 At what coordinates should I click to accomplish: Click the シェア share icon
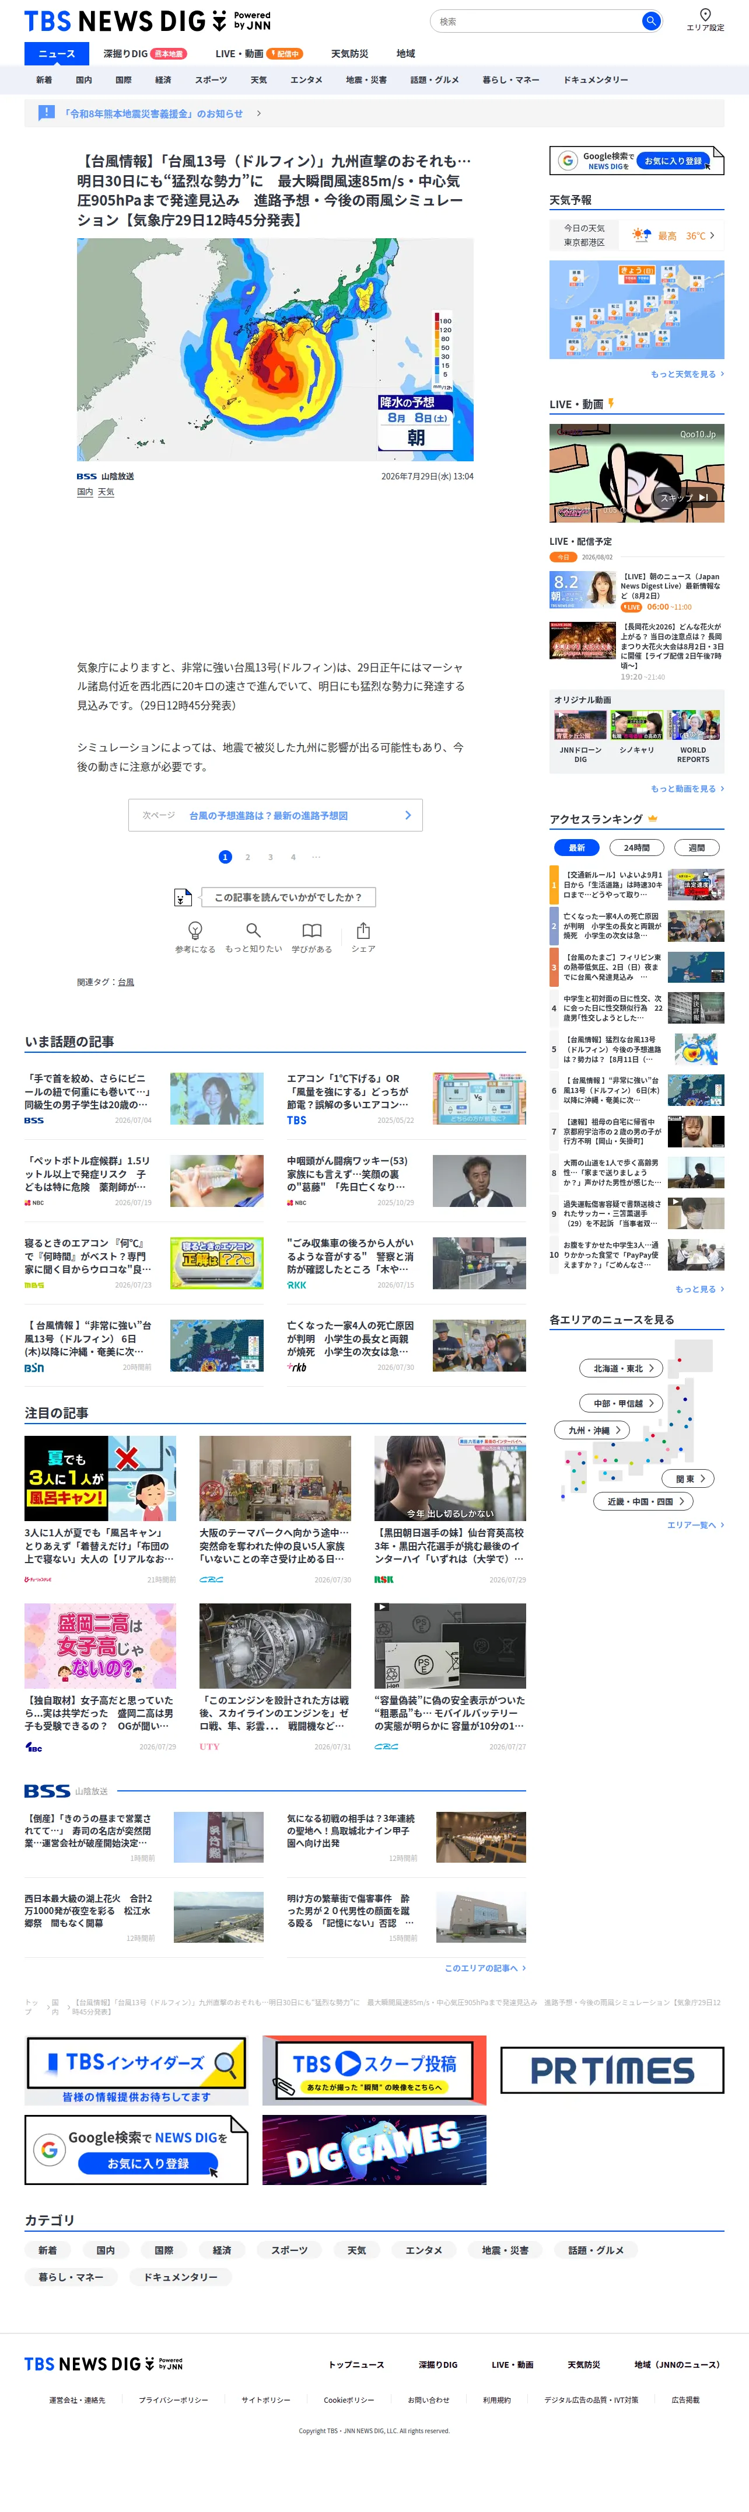click(x=363, y=930)
